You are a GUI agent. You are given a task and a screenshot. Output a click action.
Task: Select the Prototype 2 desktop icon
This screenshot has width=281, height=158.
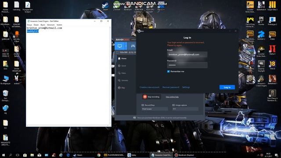(272, 21)
